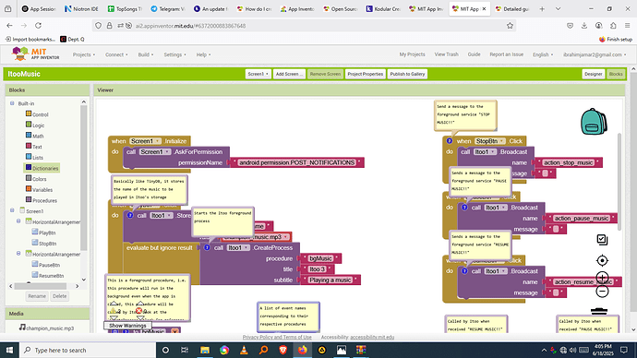Toggle comment icon on Itoo1 Store block
Viewport: 637px width, 358px height.
pos(130,215)
